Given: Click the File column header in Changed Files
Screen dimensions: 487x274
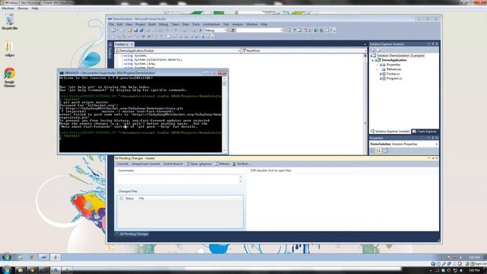Looking at the screenshot, I should pos(142,198).
